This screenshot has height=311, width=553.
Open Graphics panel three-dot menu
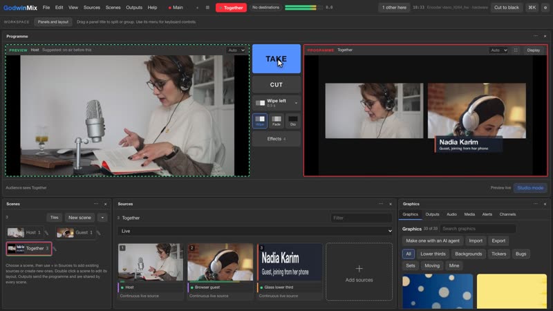[x=535, y=204]
